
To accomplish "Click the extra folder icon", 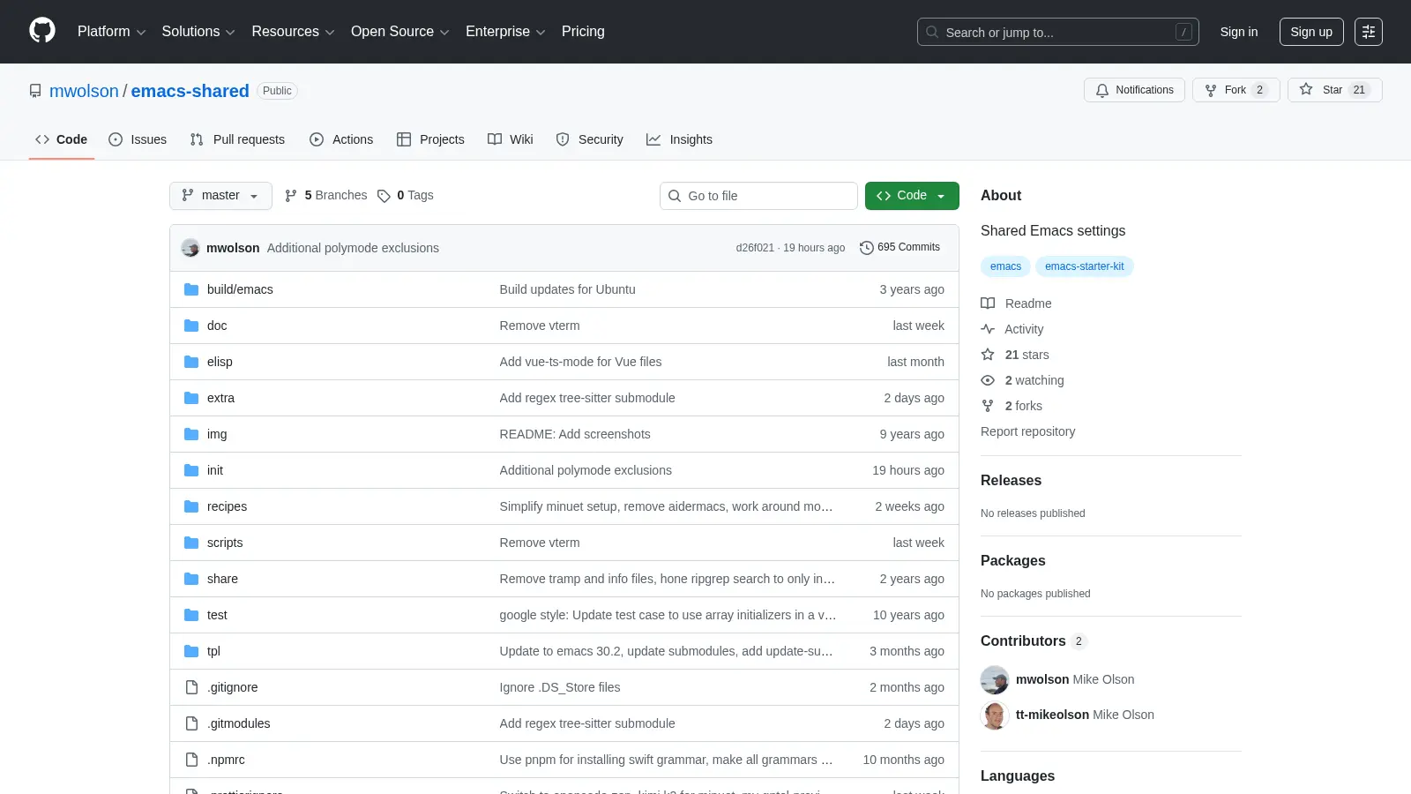I will point(191,398).
